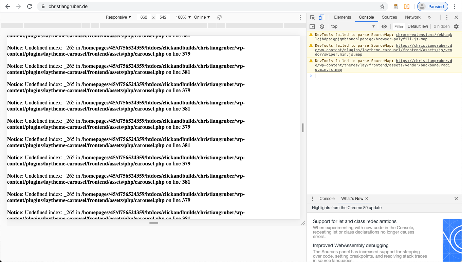Click the Pausiert profile button
The width and height of the screenshot is (462, 262).
[432, 6]
